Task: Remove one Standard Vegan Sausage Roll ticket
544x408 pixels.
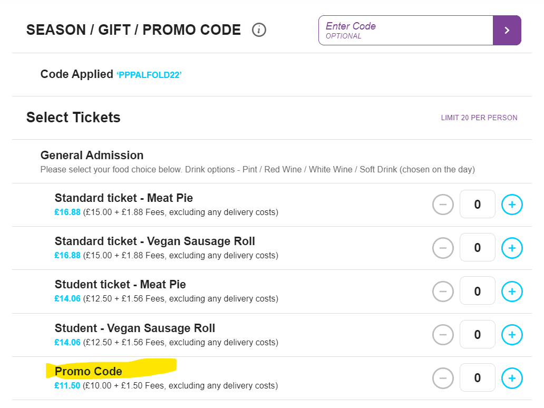Action: pyautogui.click(x=443, y=248)
